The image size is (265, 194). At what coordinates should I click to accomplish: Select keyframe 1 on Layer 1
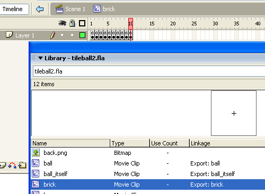[92, 35]
